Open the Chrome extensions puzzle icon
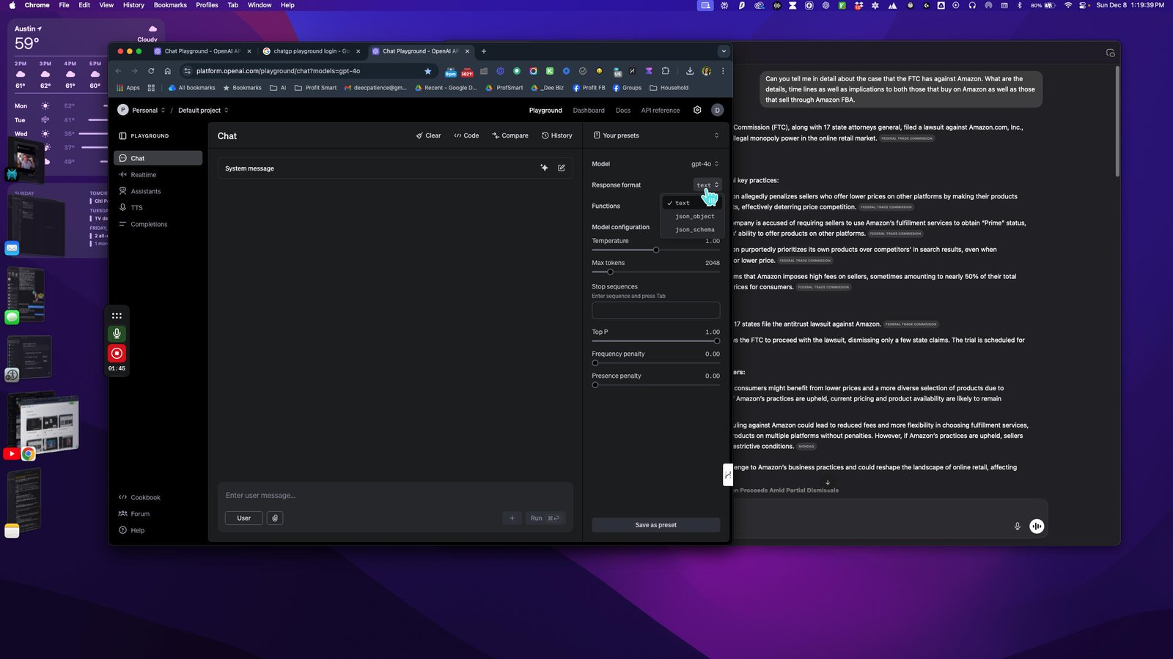Screen dimensions: 1173x659 pos(665,71)
